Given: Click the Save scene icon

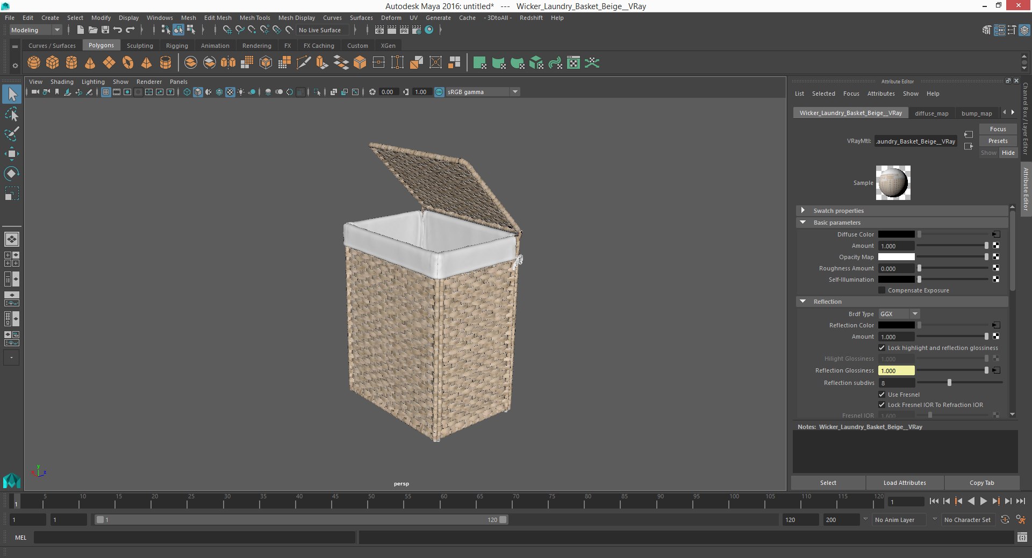Looking at the screenshot, I should coord(105,30).
